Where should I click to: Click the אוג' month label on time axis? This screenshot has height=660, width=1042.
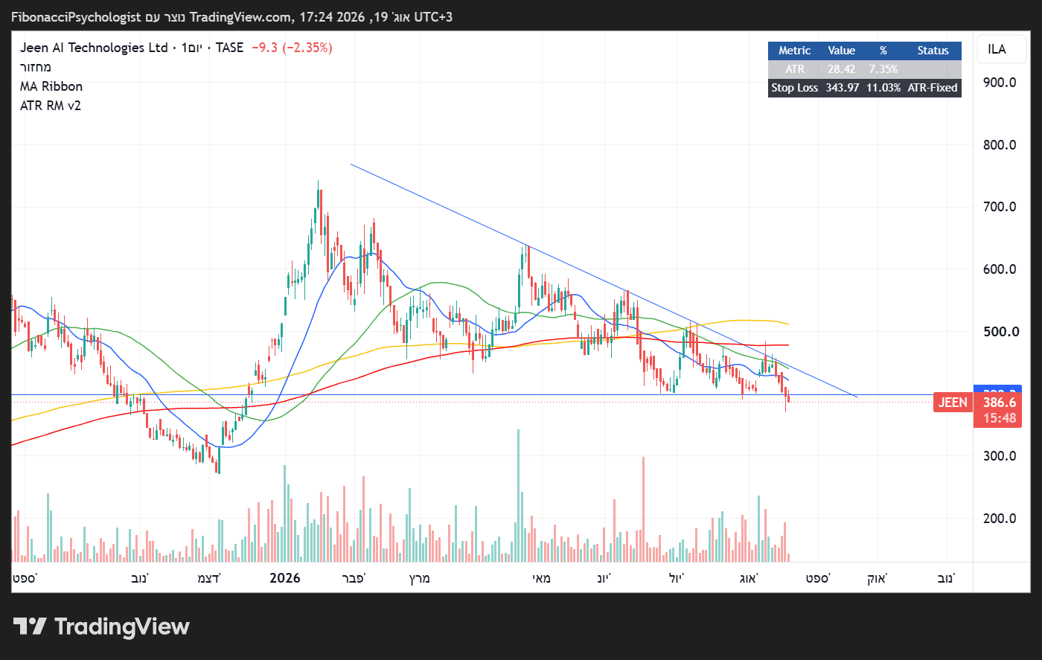749,578
